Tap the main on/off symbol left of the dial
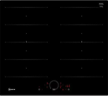Screen dimensions: 108x96 pyautogui.click(x=39, y=89)
